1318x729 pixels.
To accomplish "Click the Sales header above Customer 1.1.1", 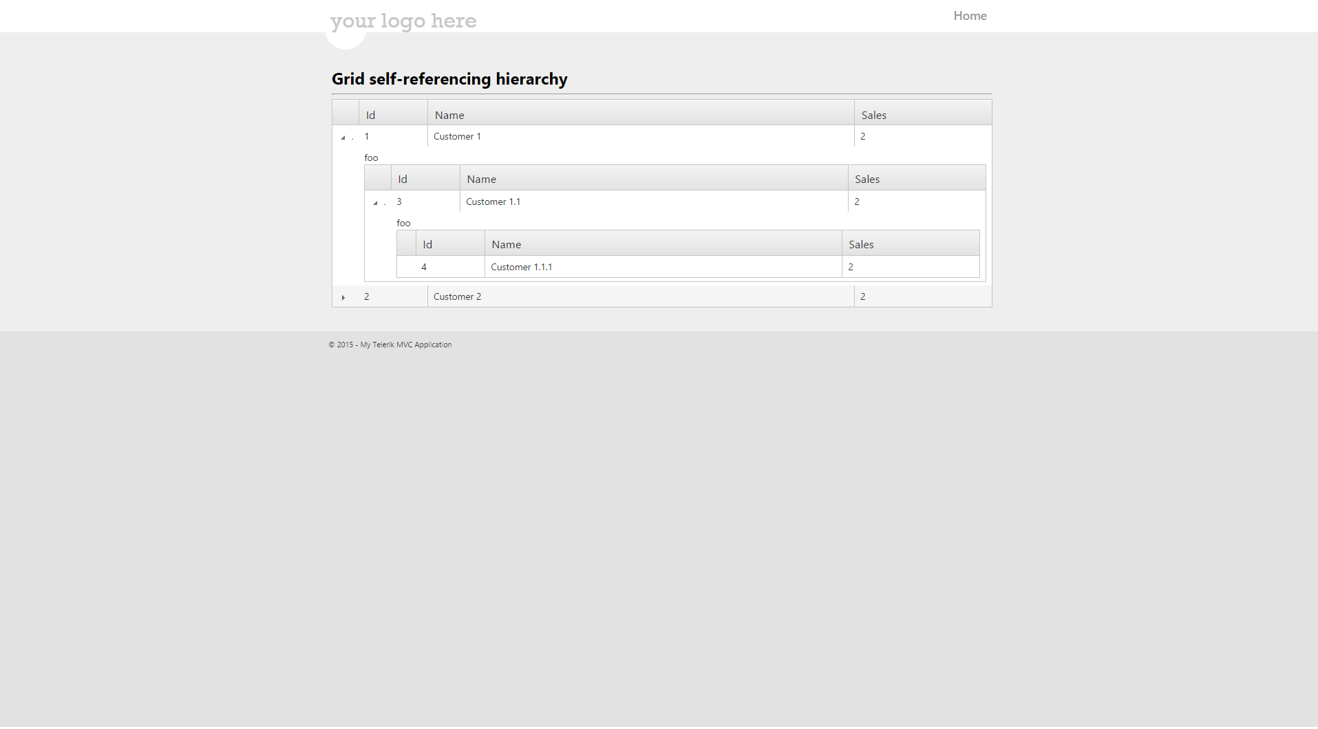I will [x=911, y=243].
